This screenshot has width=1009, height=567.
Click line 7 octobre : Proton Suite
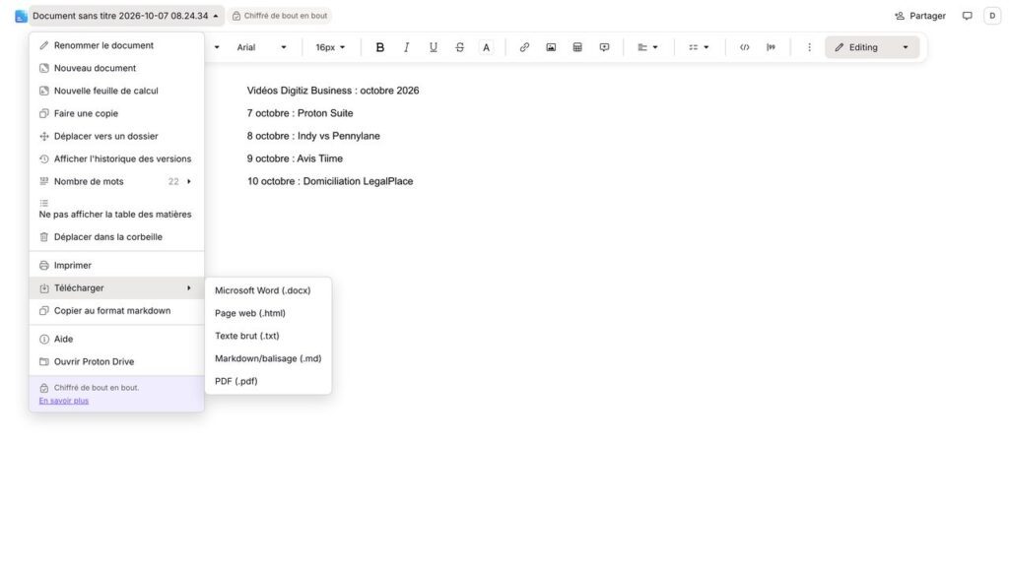(300, 113)
